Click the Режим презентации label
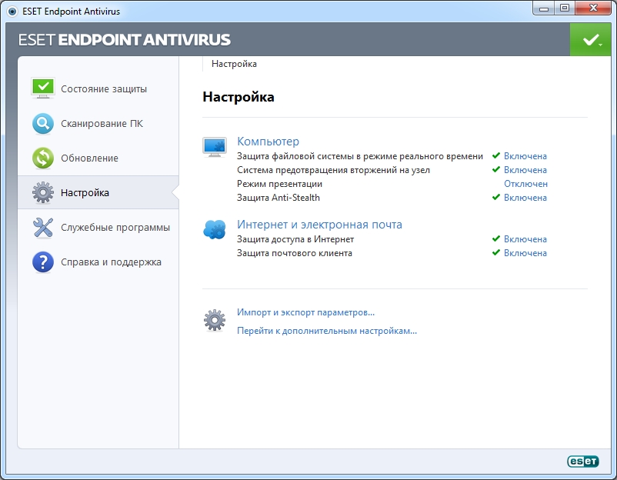Viewport: 617px width, 480px height. pos(279,184)
